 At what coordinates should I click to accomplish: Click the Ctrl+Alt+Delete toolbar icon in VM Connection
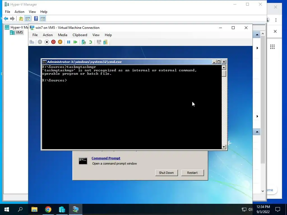coord(32,42)
